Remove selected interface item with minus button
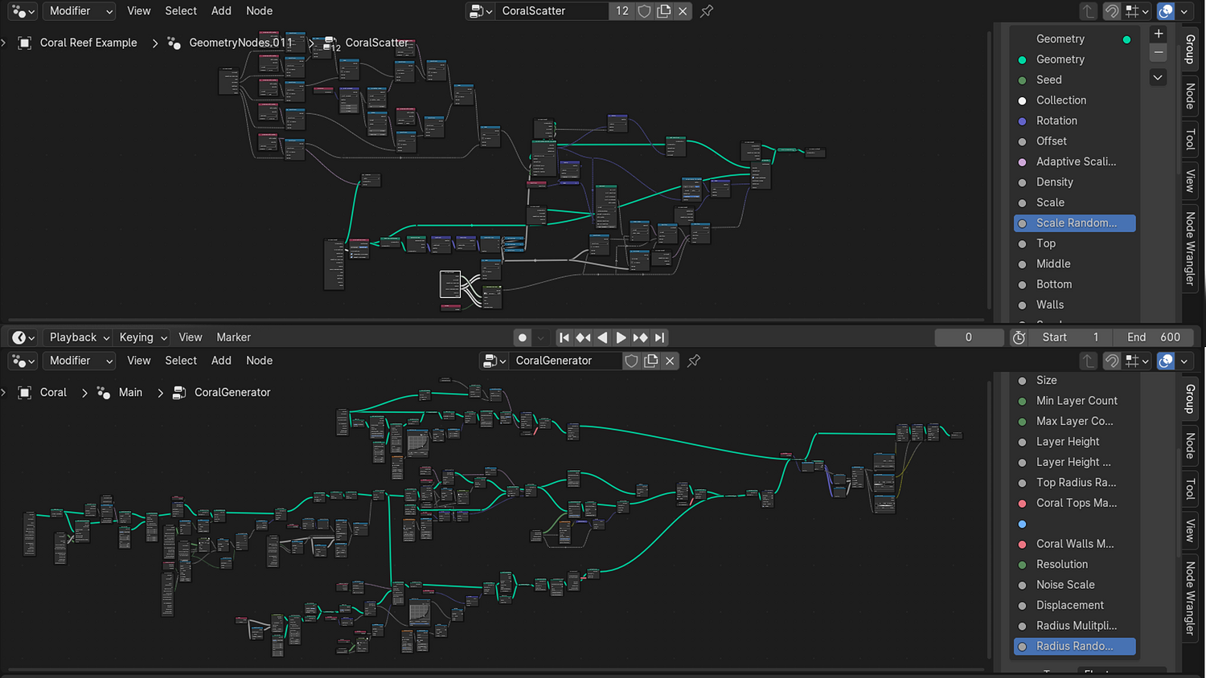This screenshot has width=1206, height=678. point(1159,52)
